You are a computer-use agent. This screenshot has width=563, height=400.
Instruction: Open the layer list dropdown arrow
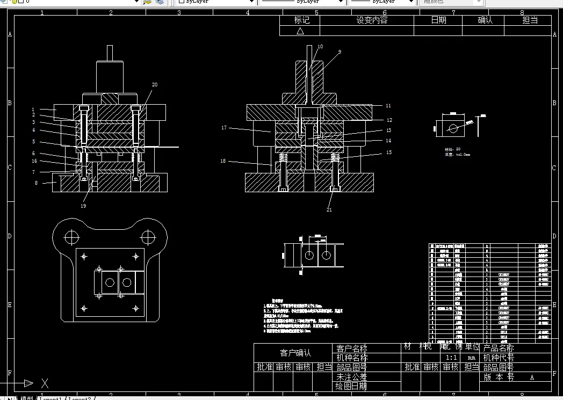136,2
